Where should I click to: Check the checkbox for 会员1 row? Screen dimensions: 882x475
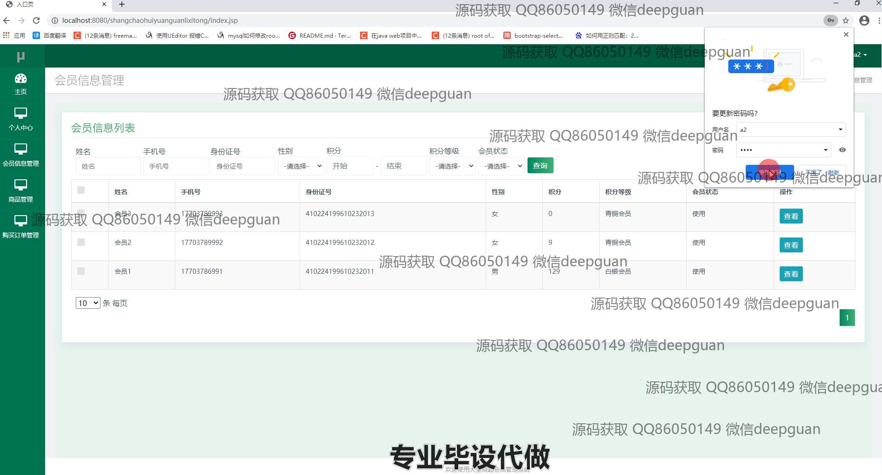pyautogui.click(x=81, y=271)
